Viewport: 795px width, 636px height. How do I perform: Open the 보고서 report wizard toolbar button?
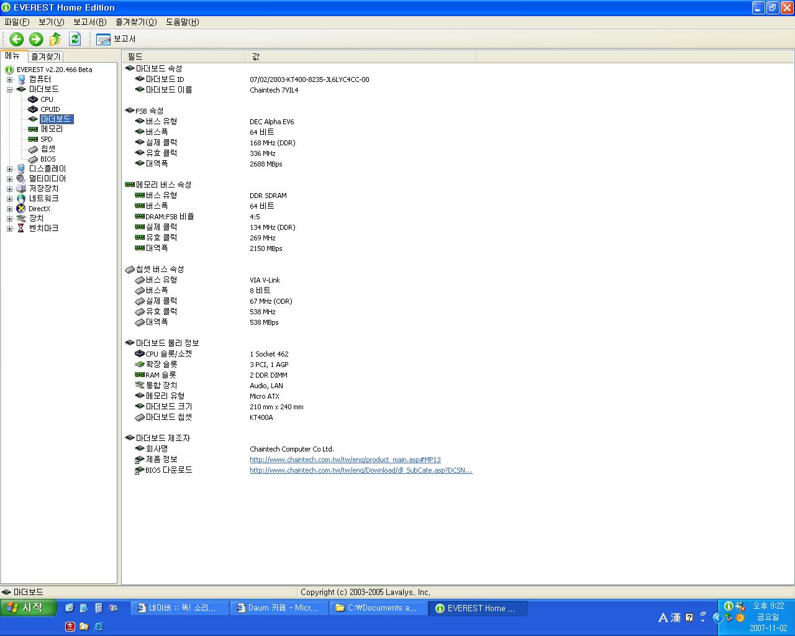pos(116,39)
